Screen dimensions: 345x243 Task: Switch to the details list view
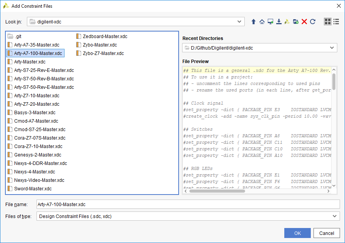coord(336,22)
